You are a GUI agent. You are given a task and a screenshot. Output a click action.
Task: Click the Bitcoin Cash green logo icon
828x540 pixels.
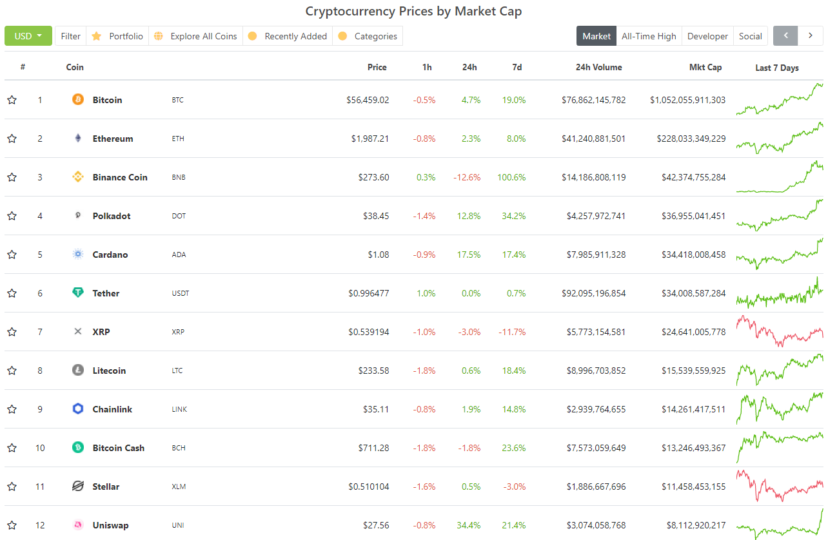78,448
